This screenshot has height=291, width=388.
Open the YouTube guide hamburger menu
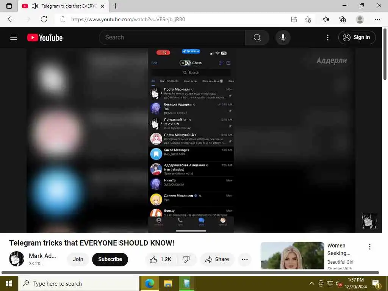14,38
